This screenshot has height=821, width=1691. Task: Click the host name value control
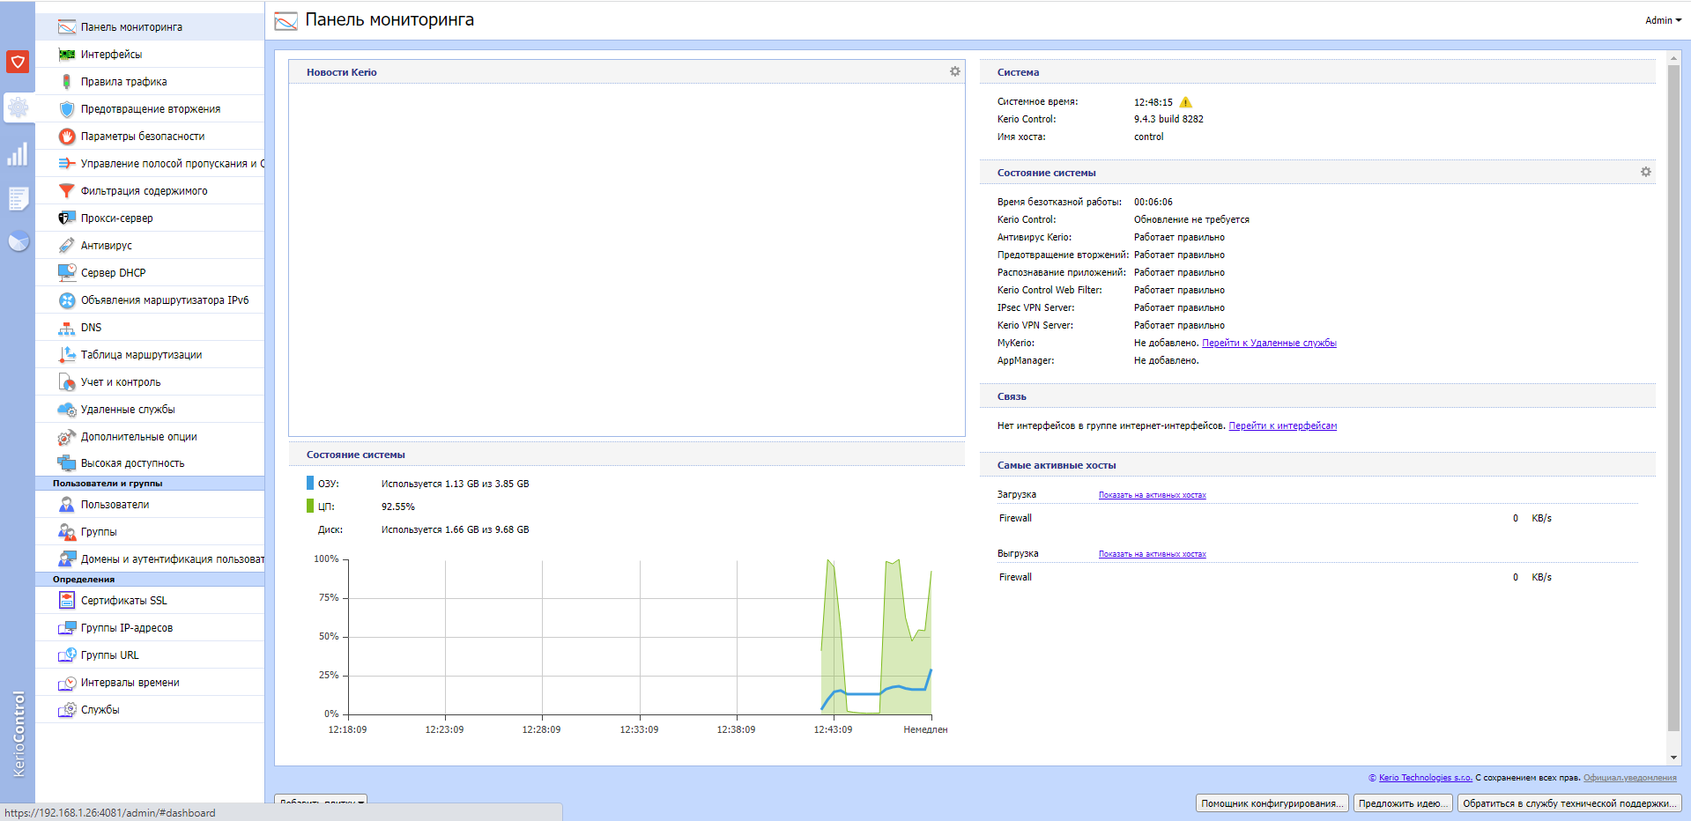pos(1148,137)
